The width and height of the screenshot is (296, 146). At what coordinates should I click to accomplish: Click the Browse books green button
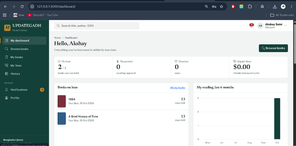(x=273, y=48)
